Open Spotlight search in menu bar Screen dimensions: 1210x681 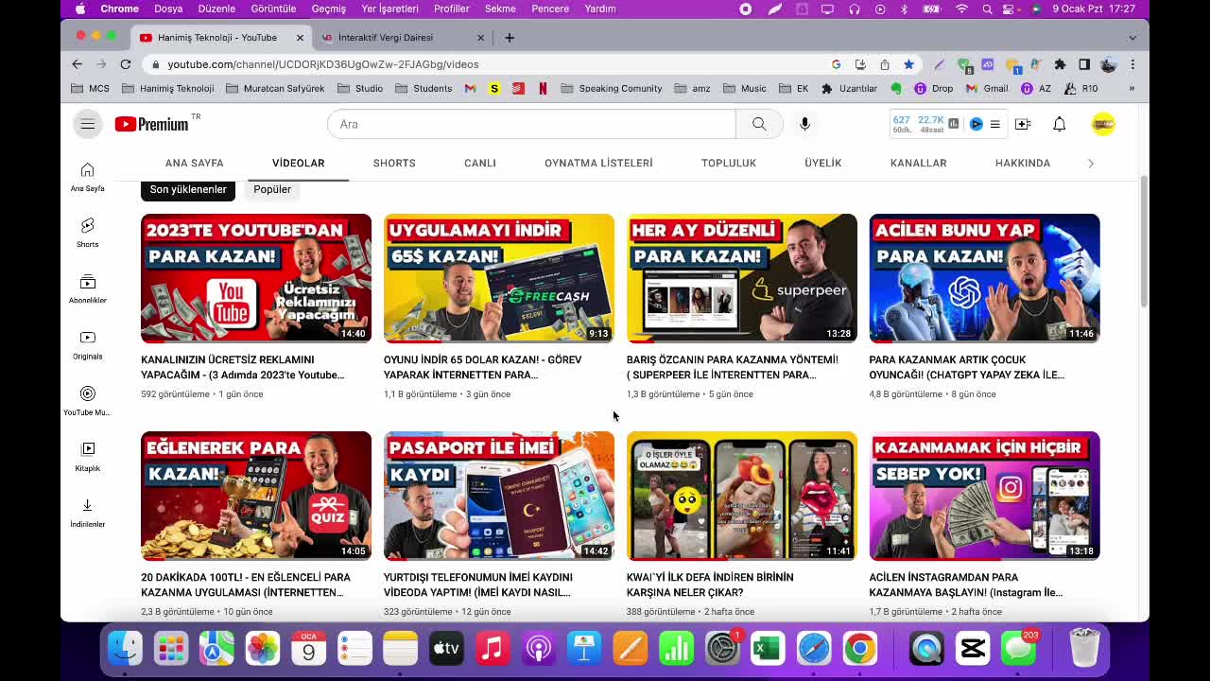pos(987,9)
